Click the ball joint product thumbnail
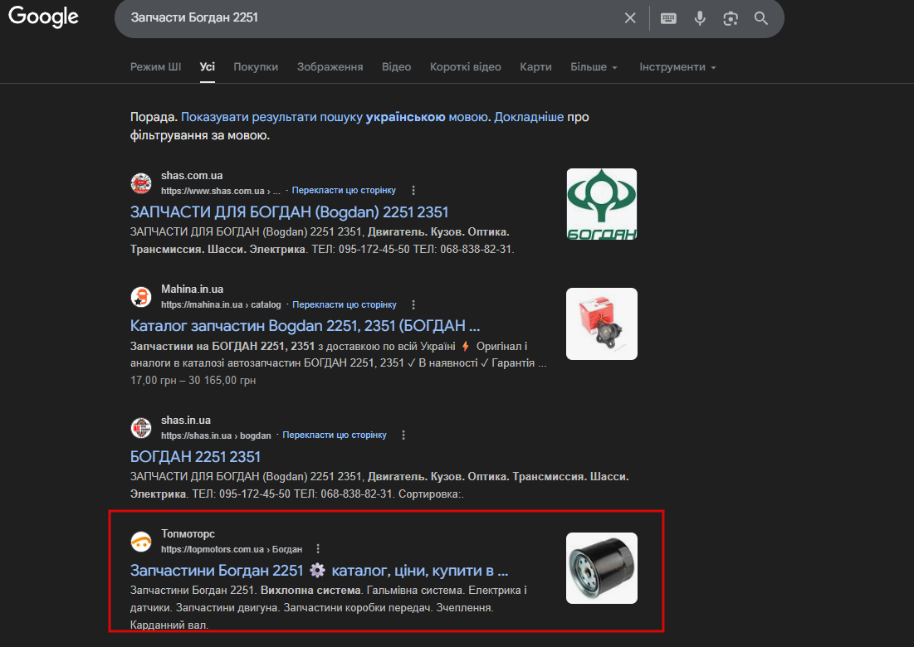The width and height of the screenshot is (914, 647). click(x=602, y=323)
